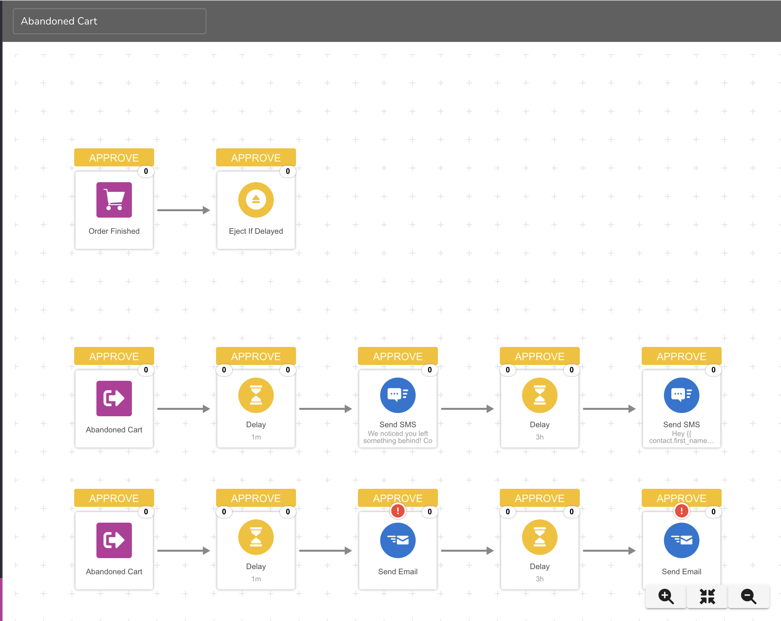Fit workflow to screen with collapse icon

click(x=707, y=596)
